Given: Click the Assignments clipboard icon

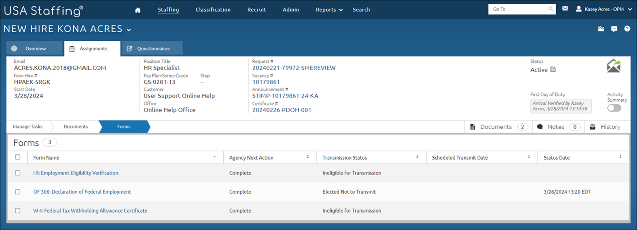Looking at the screenshot, I should pyautogui.click(x=72, y=49).
